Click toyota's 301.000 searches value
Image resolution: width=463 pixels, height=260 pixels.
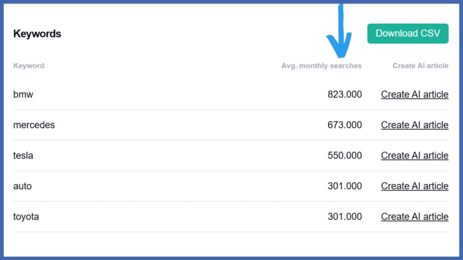[x=345, y=217]
